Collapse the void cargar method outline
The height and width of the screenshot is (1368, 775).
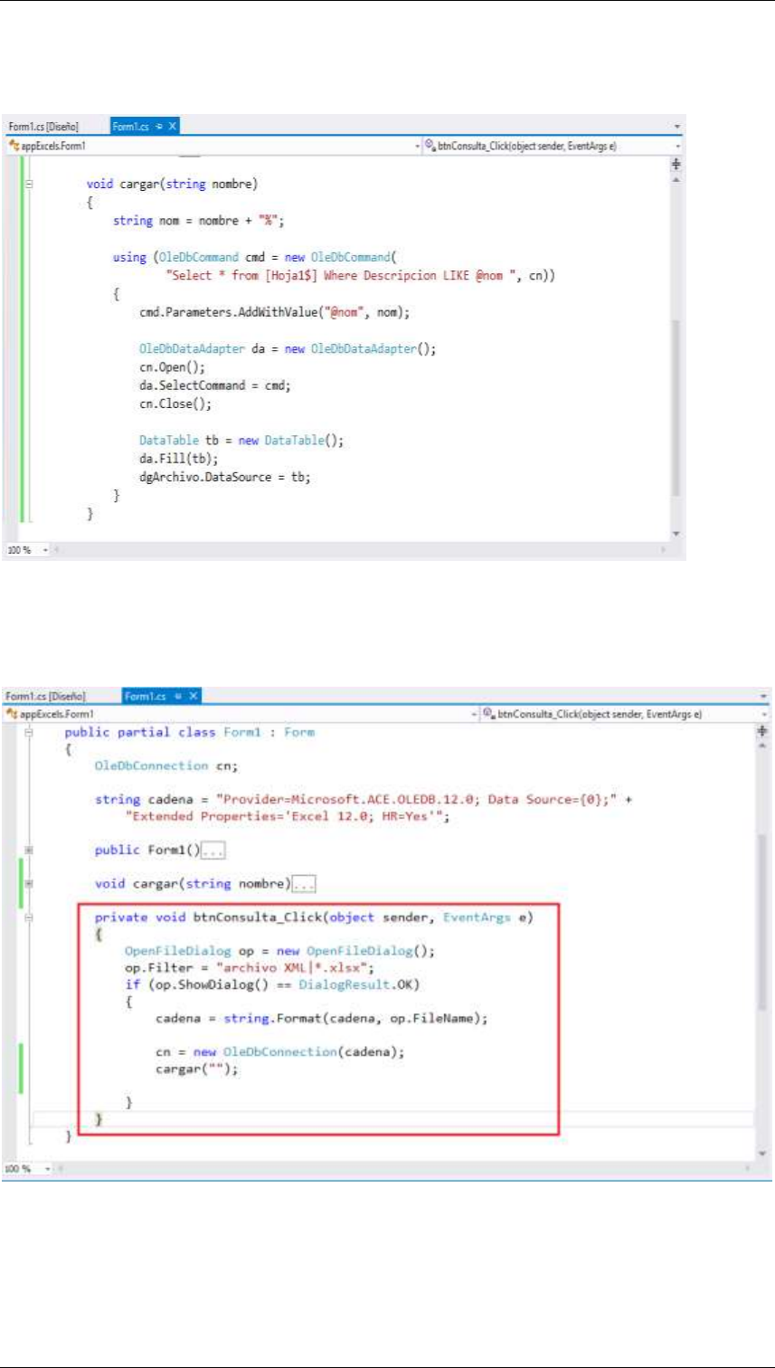point(30,184)
